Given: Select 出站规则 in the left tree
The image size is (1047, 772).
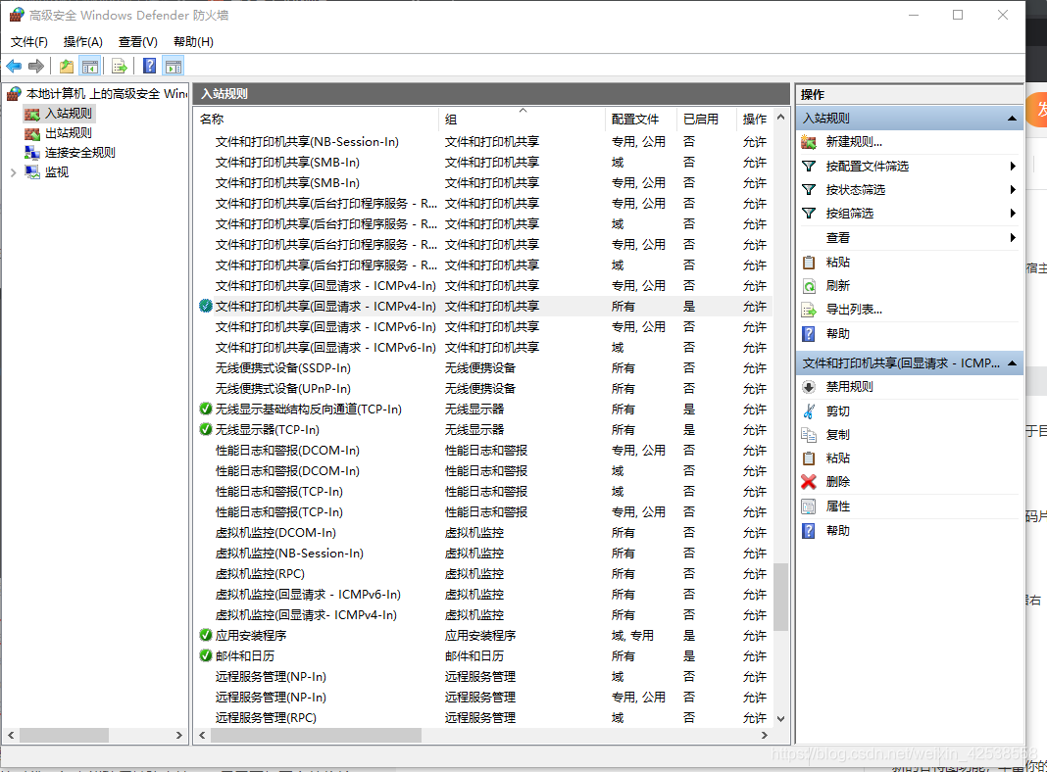Looking at the screenshot, I should tap(68, 133).
